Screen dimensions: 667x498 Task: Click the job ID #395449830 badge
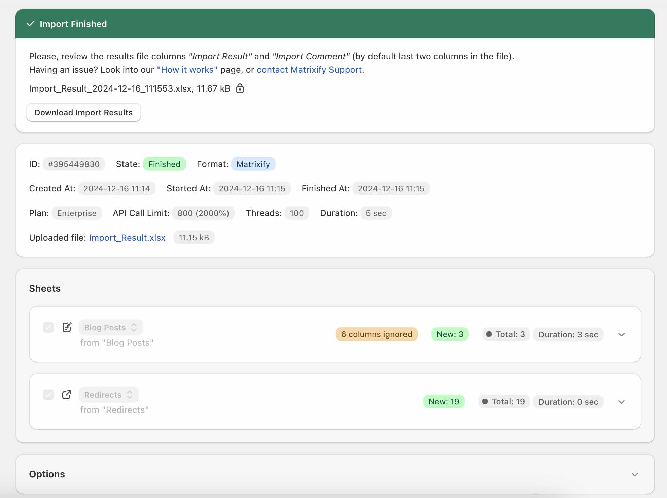click(x=74, y=164)
